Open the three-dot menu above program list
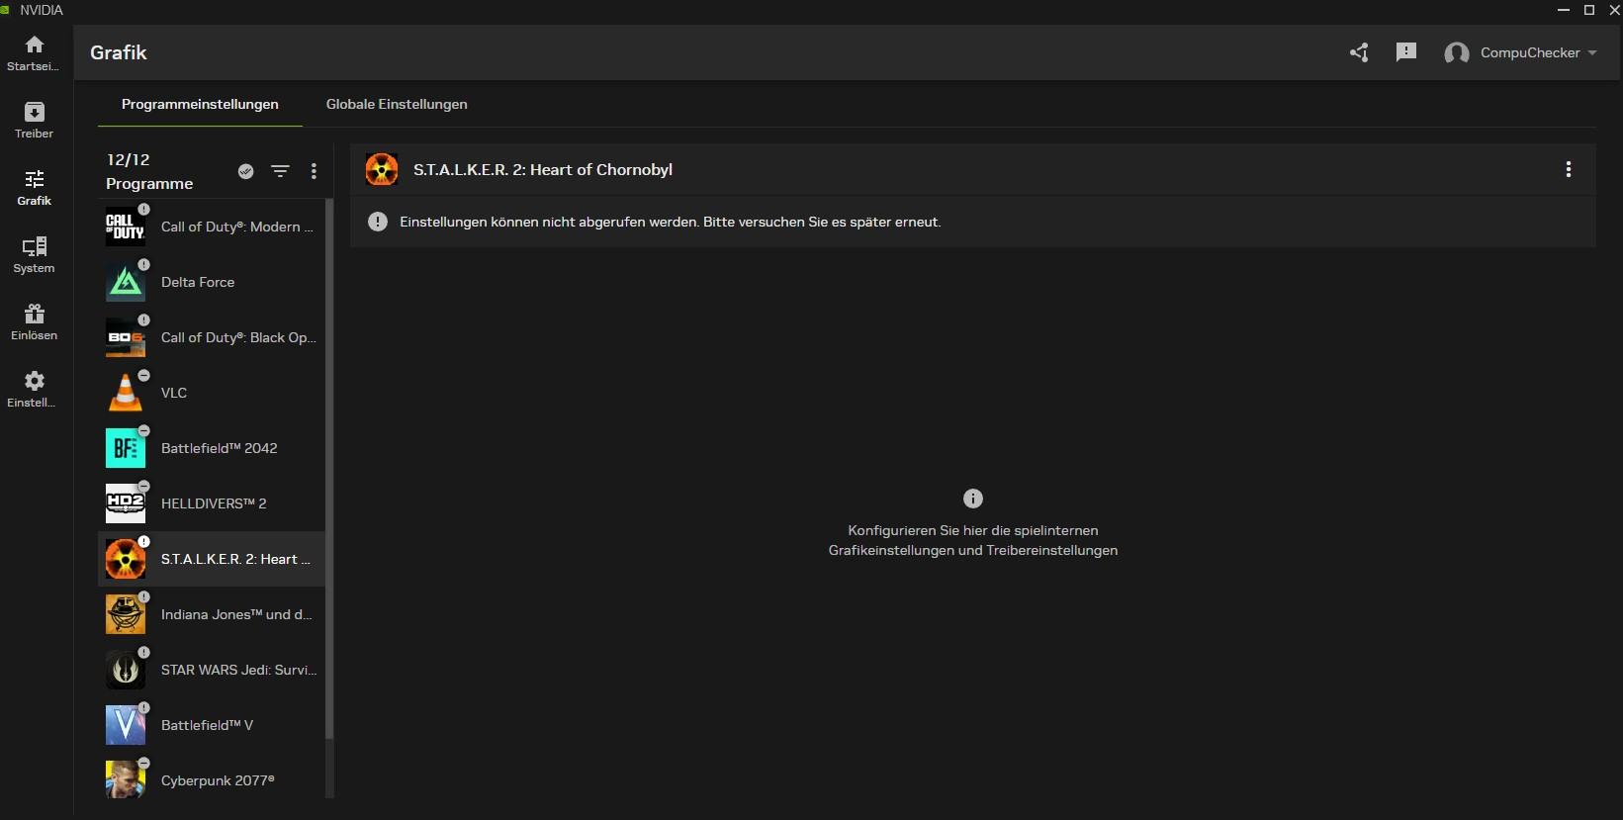Viewport: 1623px width, 820px height. 314,171
